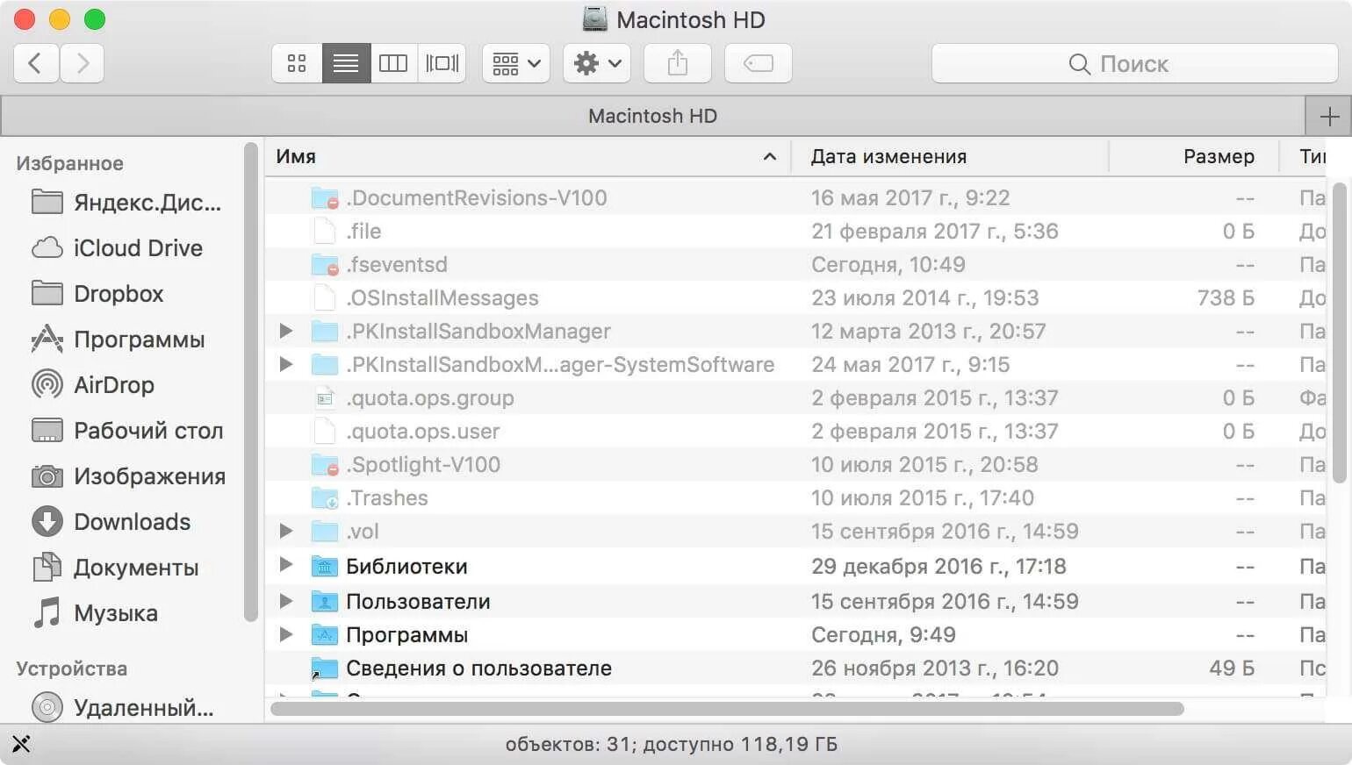
Task: Click the date 24 мая 2017 г., 9:15
Action: click(910, 364)
